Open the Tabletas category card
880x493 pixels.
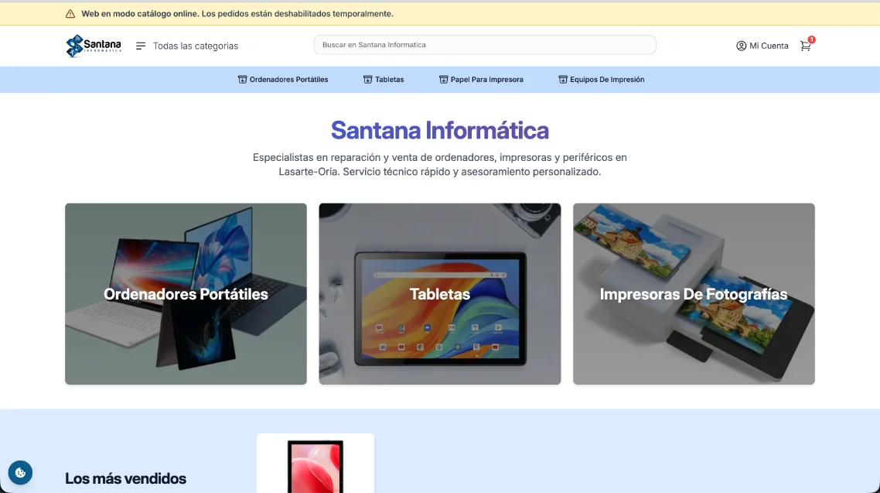[440, 293]
